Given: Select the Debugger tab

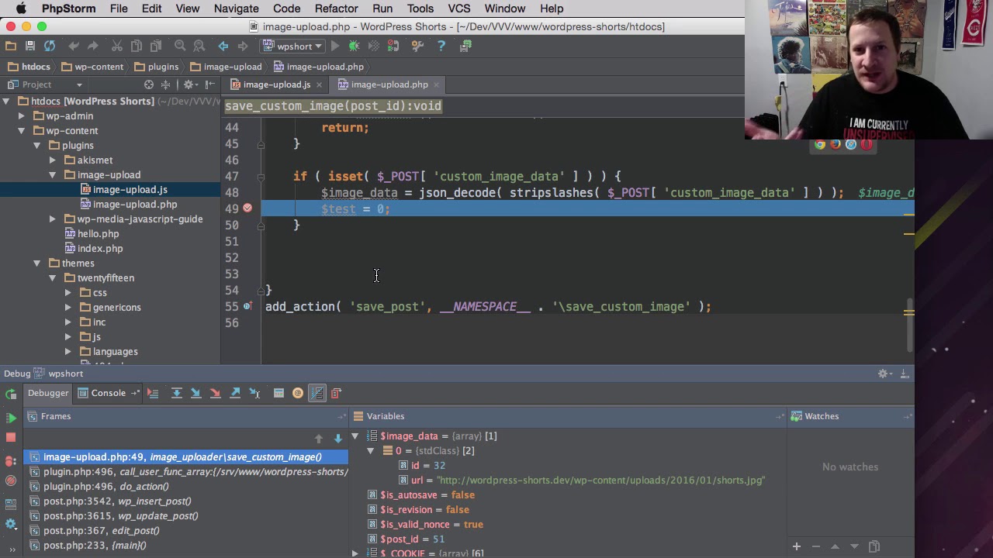Looking at the screenshot, I should 48,393.
